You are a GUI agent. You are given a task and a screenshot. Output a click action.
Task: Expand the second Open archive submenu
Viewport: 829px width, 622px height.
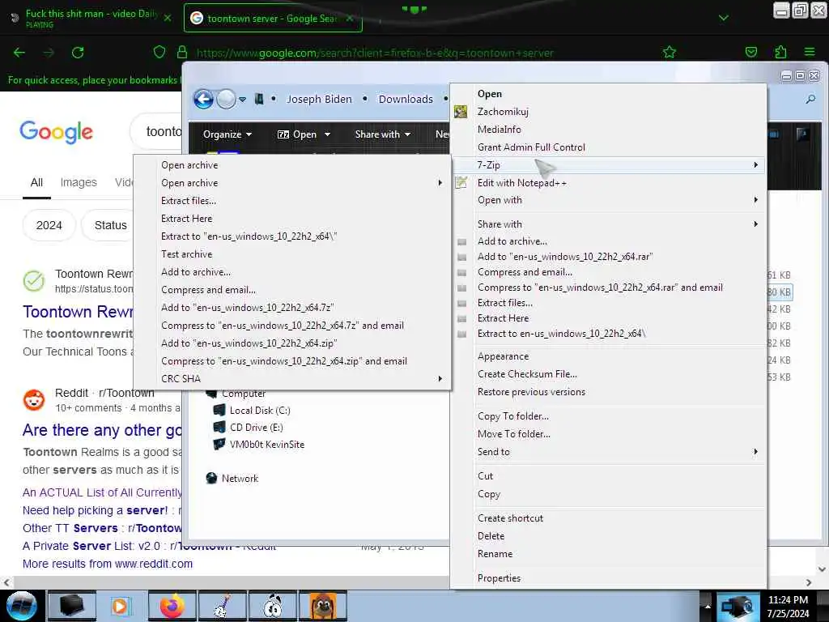coord(440,182)
